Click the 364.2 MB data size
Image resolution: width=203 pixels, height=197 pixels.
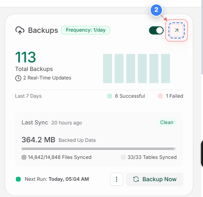click(39, 140)
